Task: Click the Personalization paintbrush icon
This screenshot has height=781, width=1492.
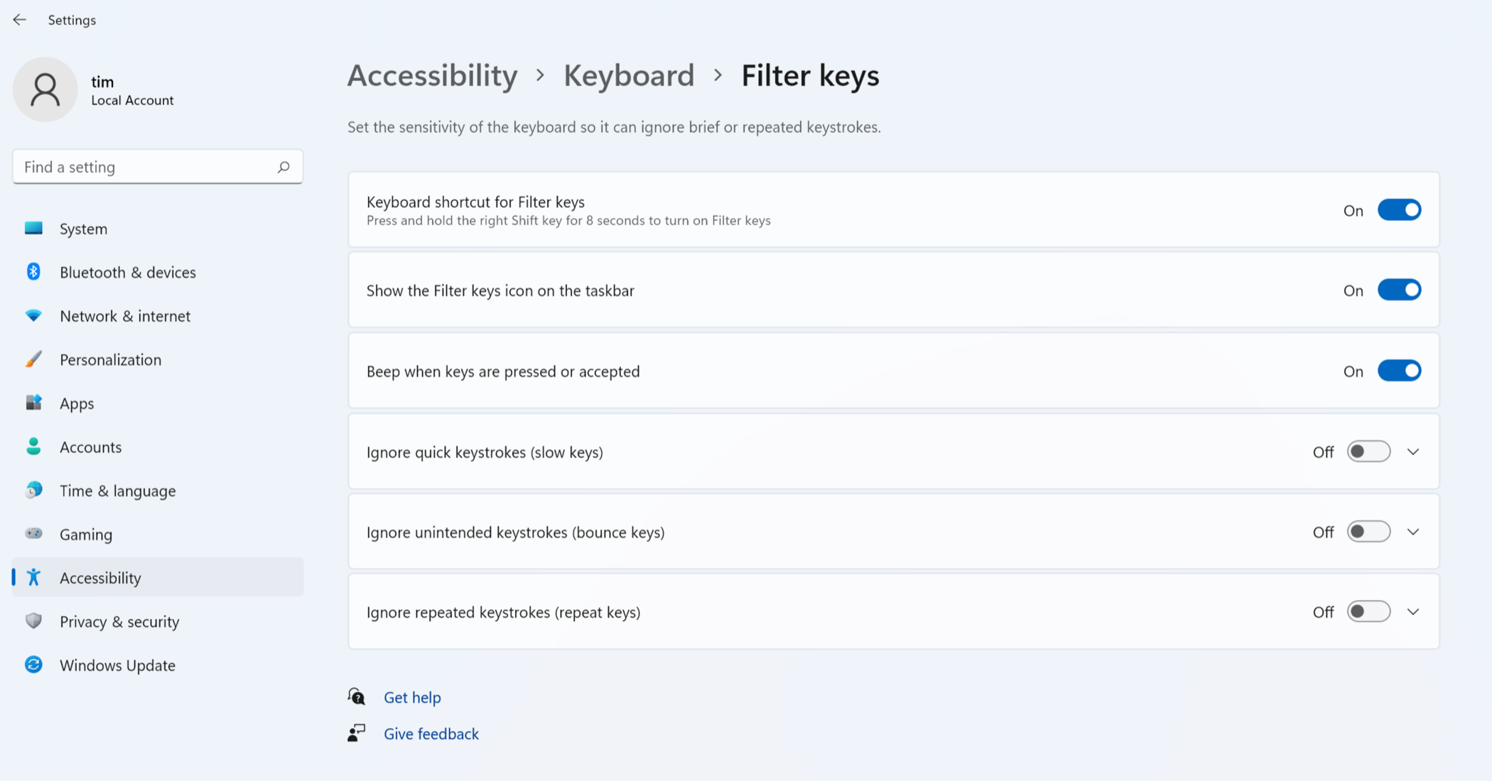Action: pyautogui.click(x=33, y=359)
